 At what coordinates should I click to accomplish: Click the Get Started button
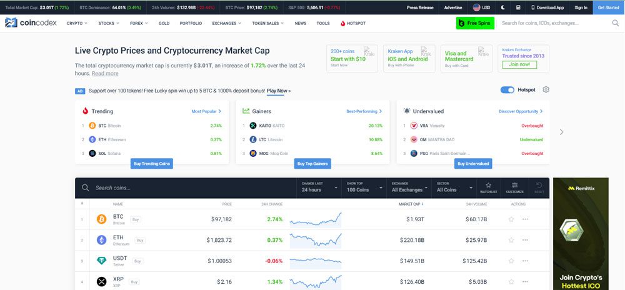[609, 7]
